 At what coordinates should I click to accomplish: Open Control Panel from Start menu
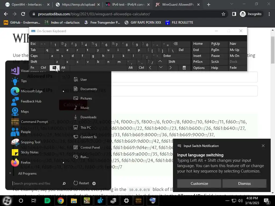pyautogui.click(x=87, y=148)
